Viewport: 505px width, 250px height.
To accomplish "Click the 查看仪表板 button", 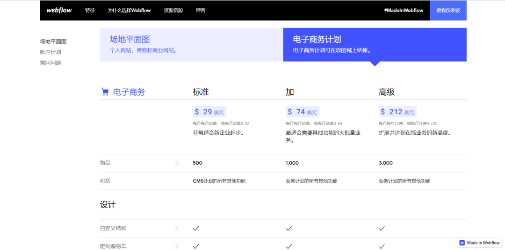I will (448, 10).
